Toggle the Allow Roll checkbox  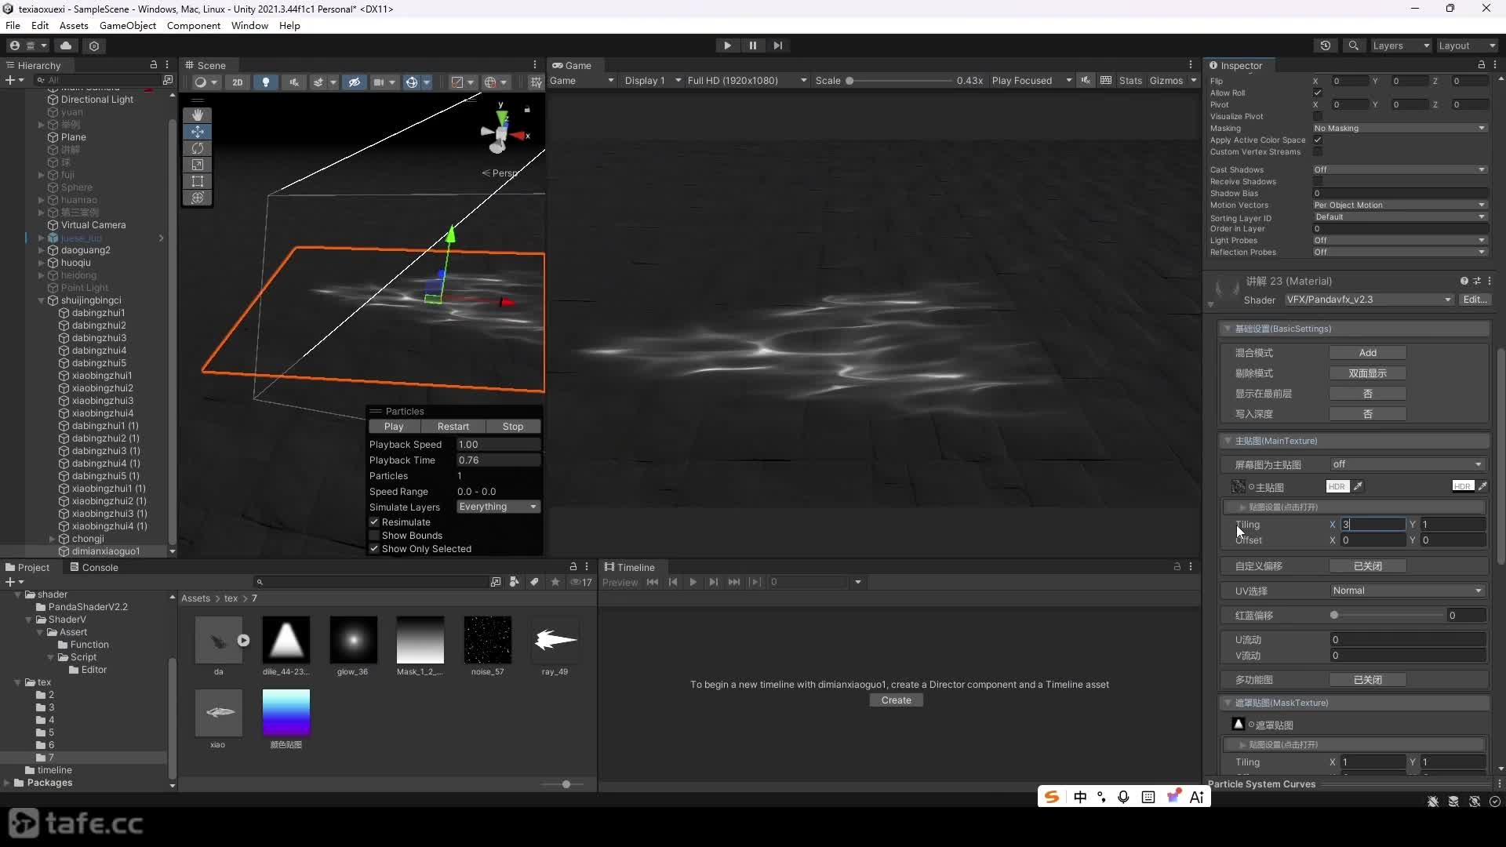tap(1318, 93)
